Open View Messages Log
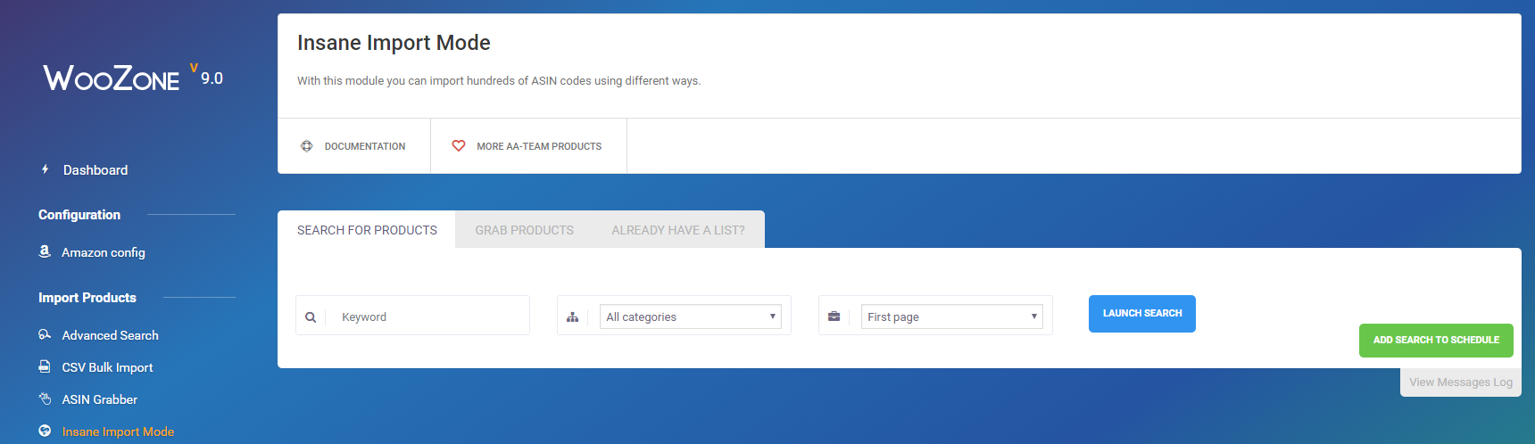Image resolution: width=1535 pixels, height=444 pixels. 1461,382
